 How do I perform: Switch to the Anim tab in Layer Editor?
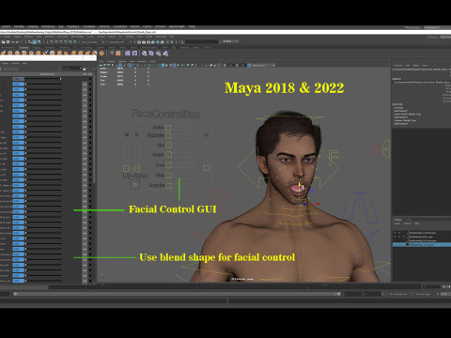(x=409, y=220)
